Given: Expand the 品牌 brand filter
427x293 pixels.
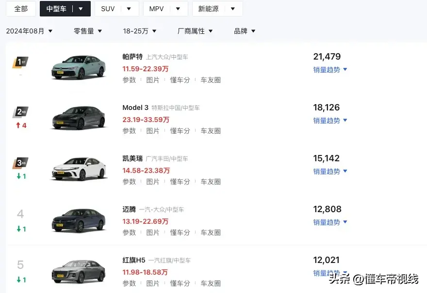Looking at the screenshot, I should pyautogui.click(x=245, y=31).
